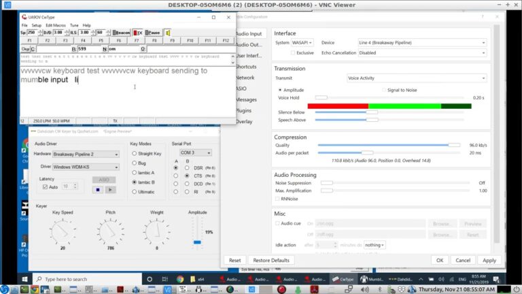This screenshot has width=522, height=294.
Task: Open the Setup menu in CwType
Action: [37, 25]
